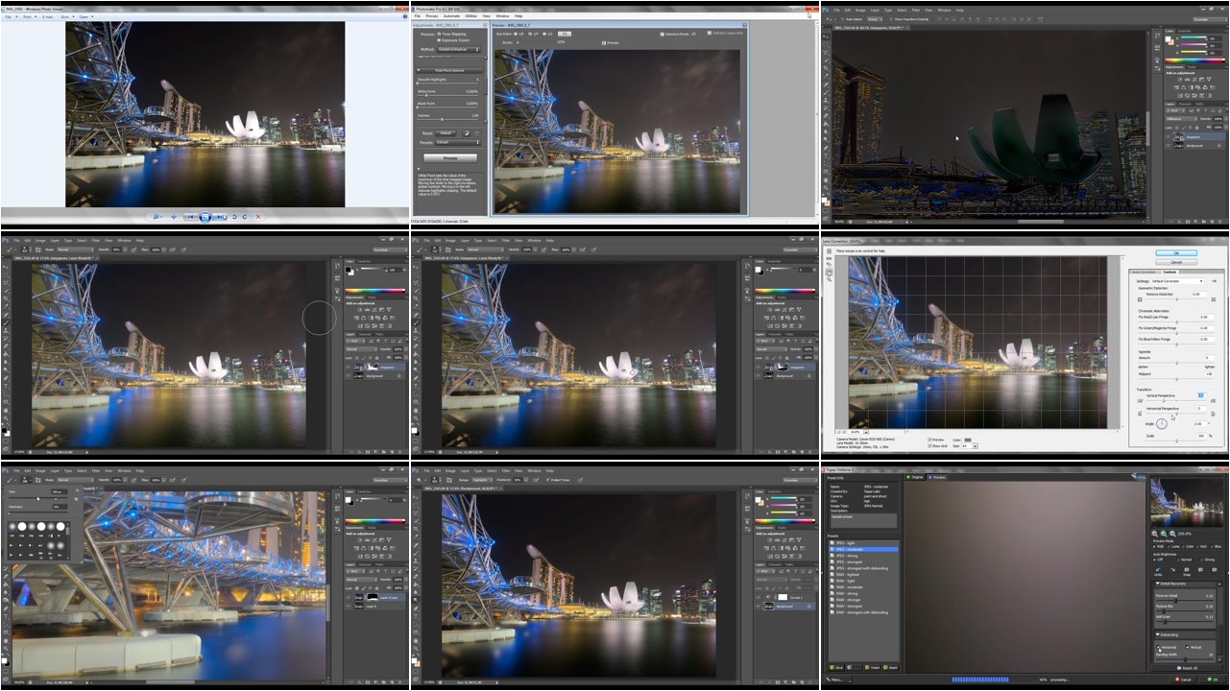Open zoom percentage dropdown in Lens Correction
The height and width of the screenshot is (691, 1230).
[x=866, y=432]
